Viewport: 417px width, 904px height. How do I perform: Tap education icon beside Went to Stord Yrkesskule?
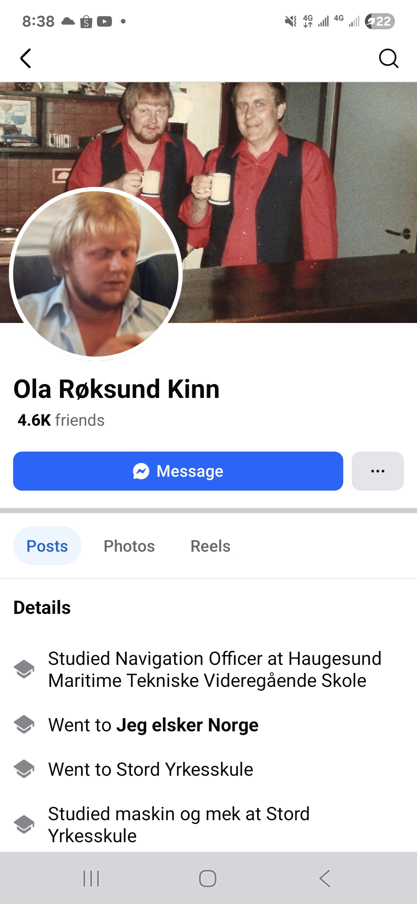coord(24,769)
